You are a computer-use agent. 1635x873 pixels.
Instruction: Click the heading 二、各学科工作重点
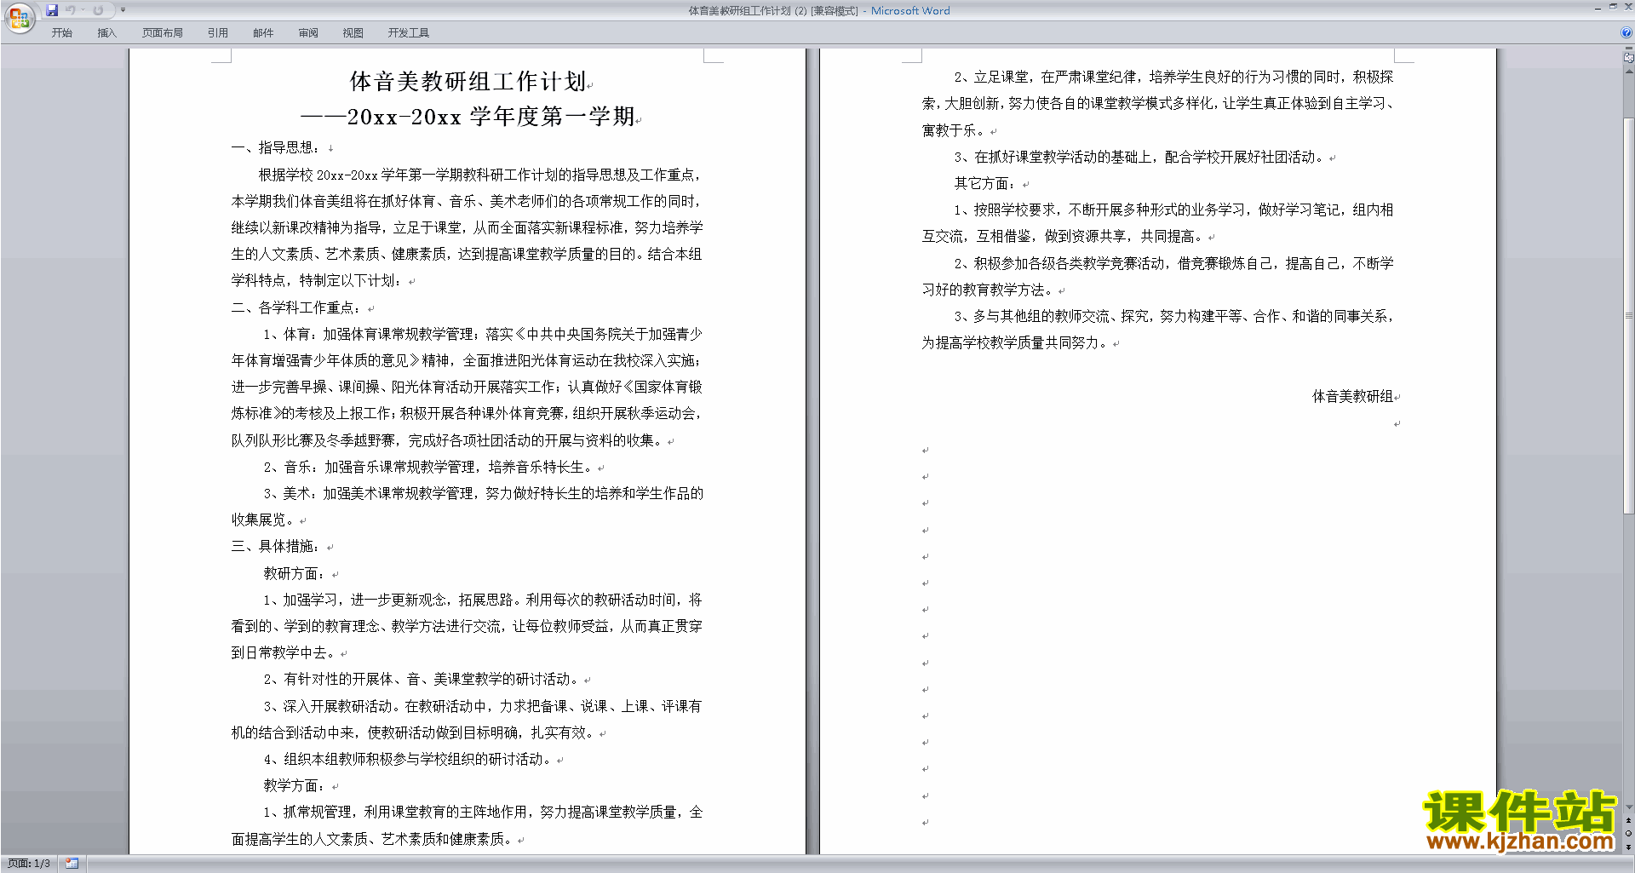(x=295, y=307)
